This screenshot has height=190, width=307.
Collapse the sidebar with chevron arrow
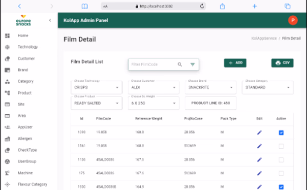pos(50,20)
